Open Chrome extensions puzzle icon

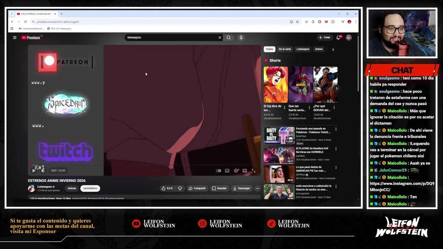click(333, 22)
